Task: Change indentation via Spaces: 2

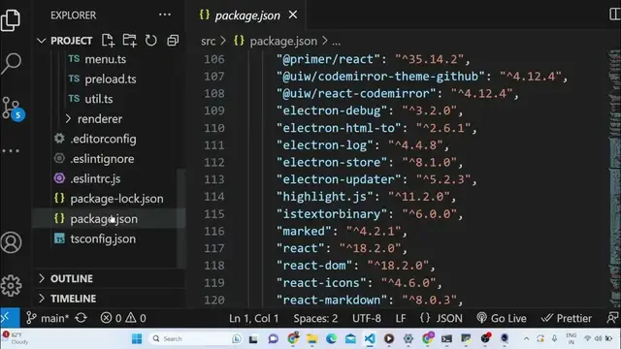Action: [x=315, y=318]
